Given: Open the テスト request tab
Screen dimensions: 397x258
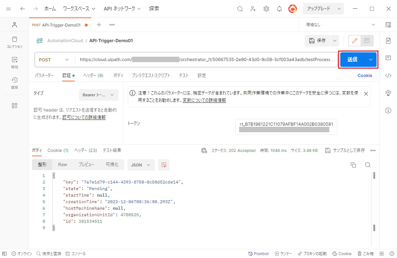Looking at the screenshot, I should [x=184, y=75].
